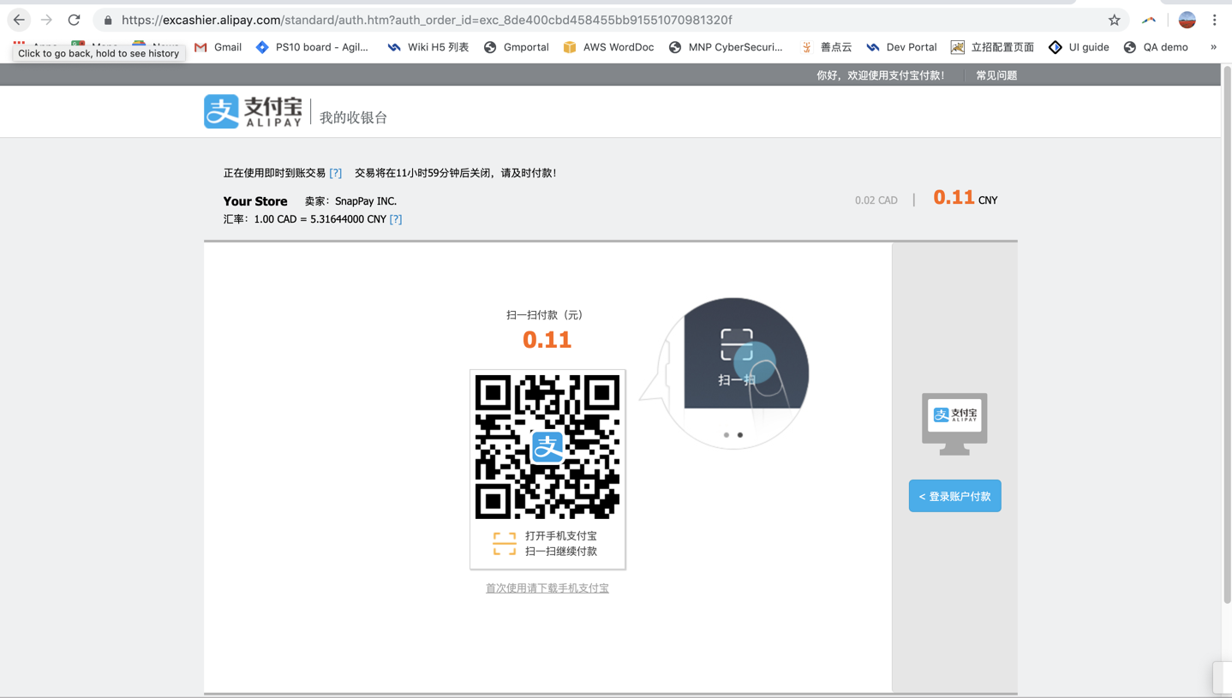Open the Chrome three-dot menu
The image size is (1232, 698).
pyautogui.click(x=1214, y=20)
